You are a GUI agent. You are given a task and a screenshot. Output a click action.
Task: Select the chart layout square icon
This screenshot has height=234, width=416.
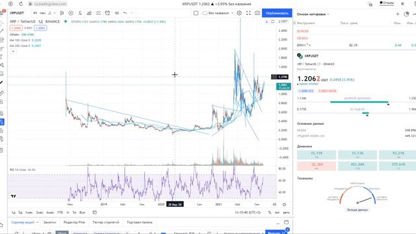click(196, 13)
